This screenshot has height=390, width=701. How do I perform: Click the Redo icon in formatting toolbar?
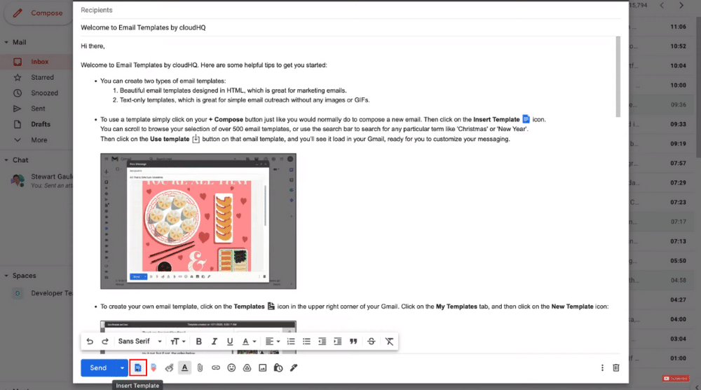[x=105, y=341]
